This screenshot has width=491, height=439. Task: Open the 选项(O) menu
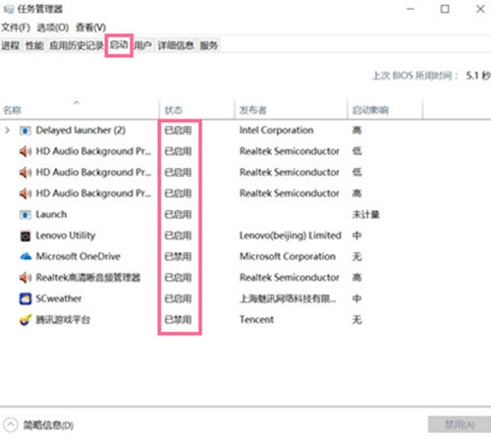click(53, 27)
